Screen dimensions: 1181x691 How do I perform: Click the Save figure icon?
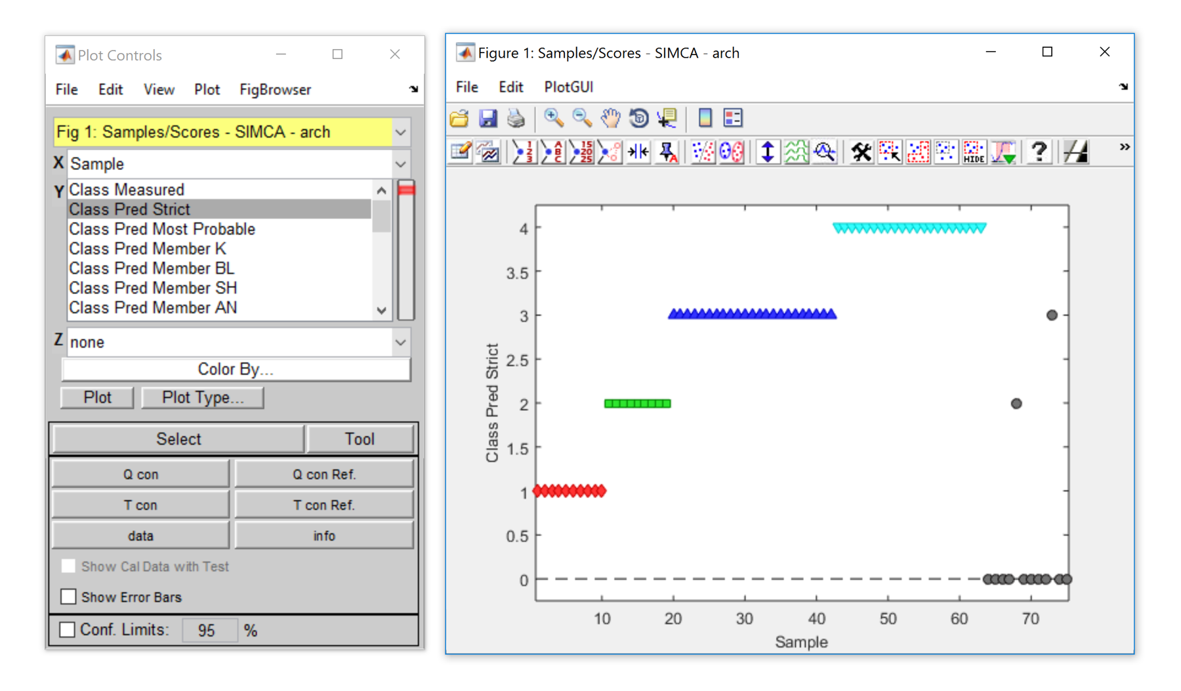click(x=487, y=118)
